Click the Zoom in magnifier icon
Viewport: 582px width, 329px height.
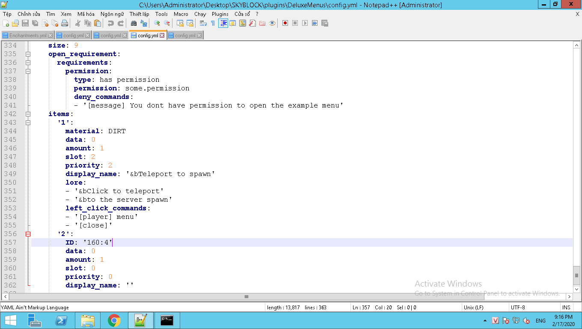[157, 23]
